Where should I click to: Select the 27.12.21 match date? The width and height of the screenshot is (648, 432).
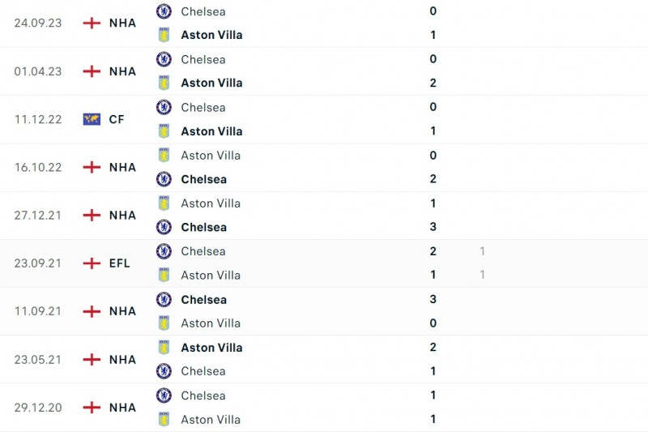click(x=38, y=216)
